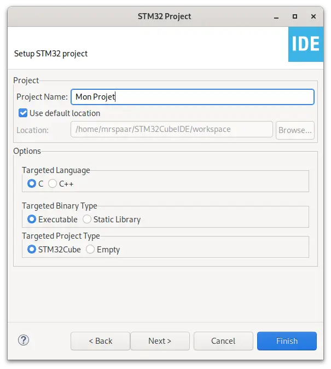The width and height of the screenshot is (331, 369).
Task: Click the Location path field
Action: 171,130
